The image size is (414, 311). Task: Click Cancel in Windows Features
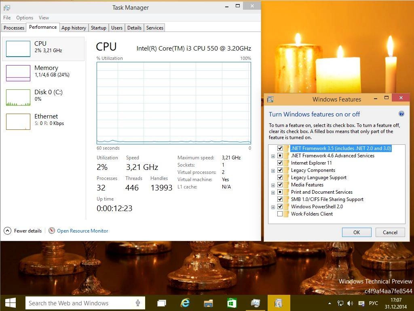click(390, 232)
